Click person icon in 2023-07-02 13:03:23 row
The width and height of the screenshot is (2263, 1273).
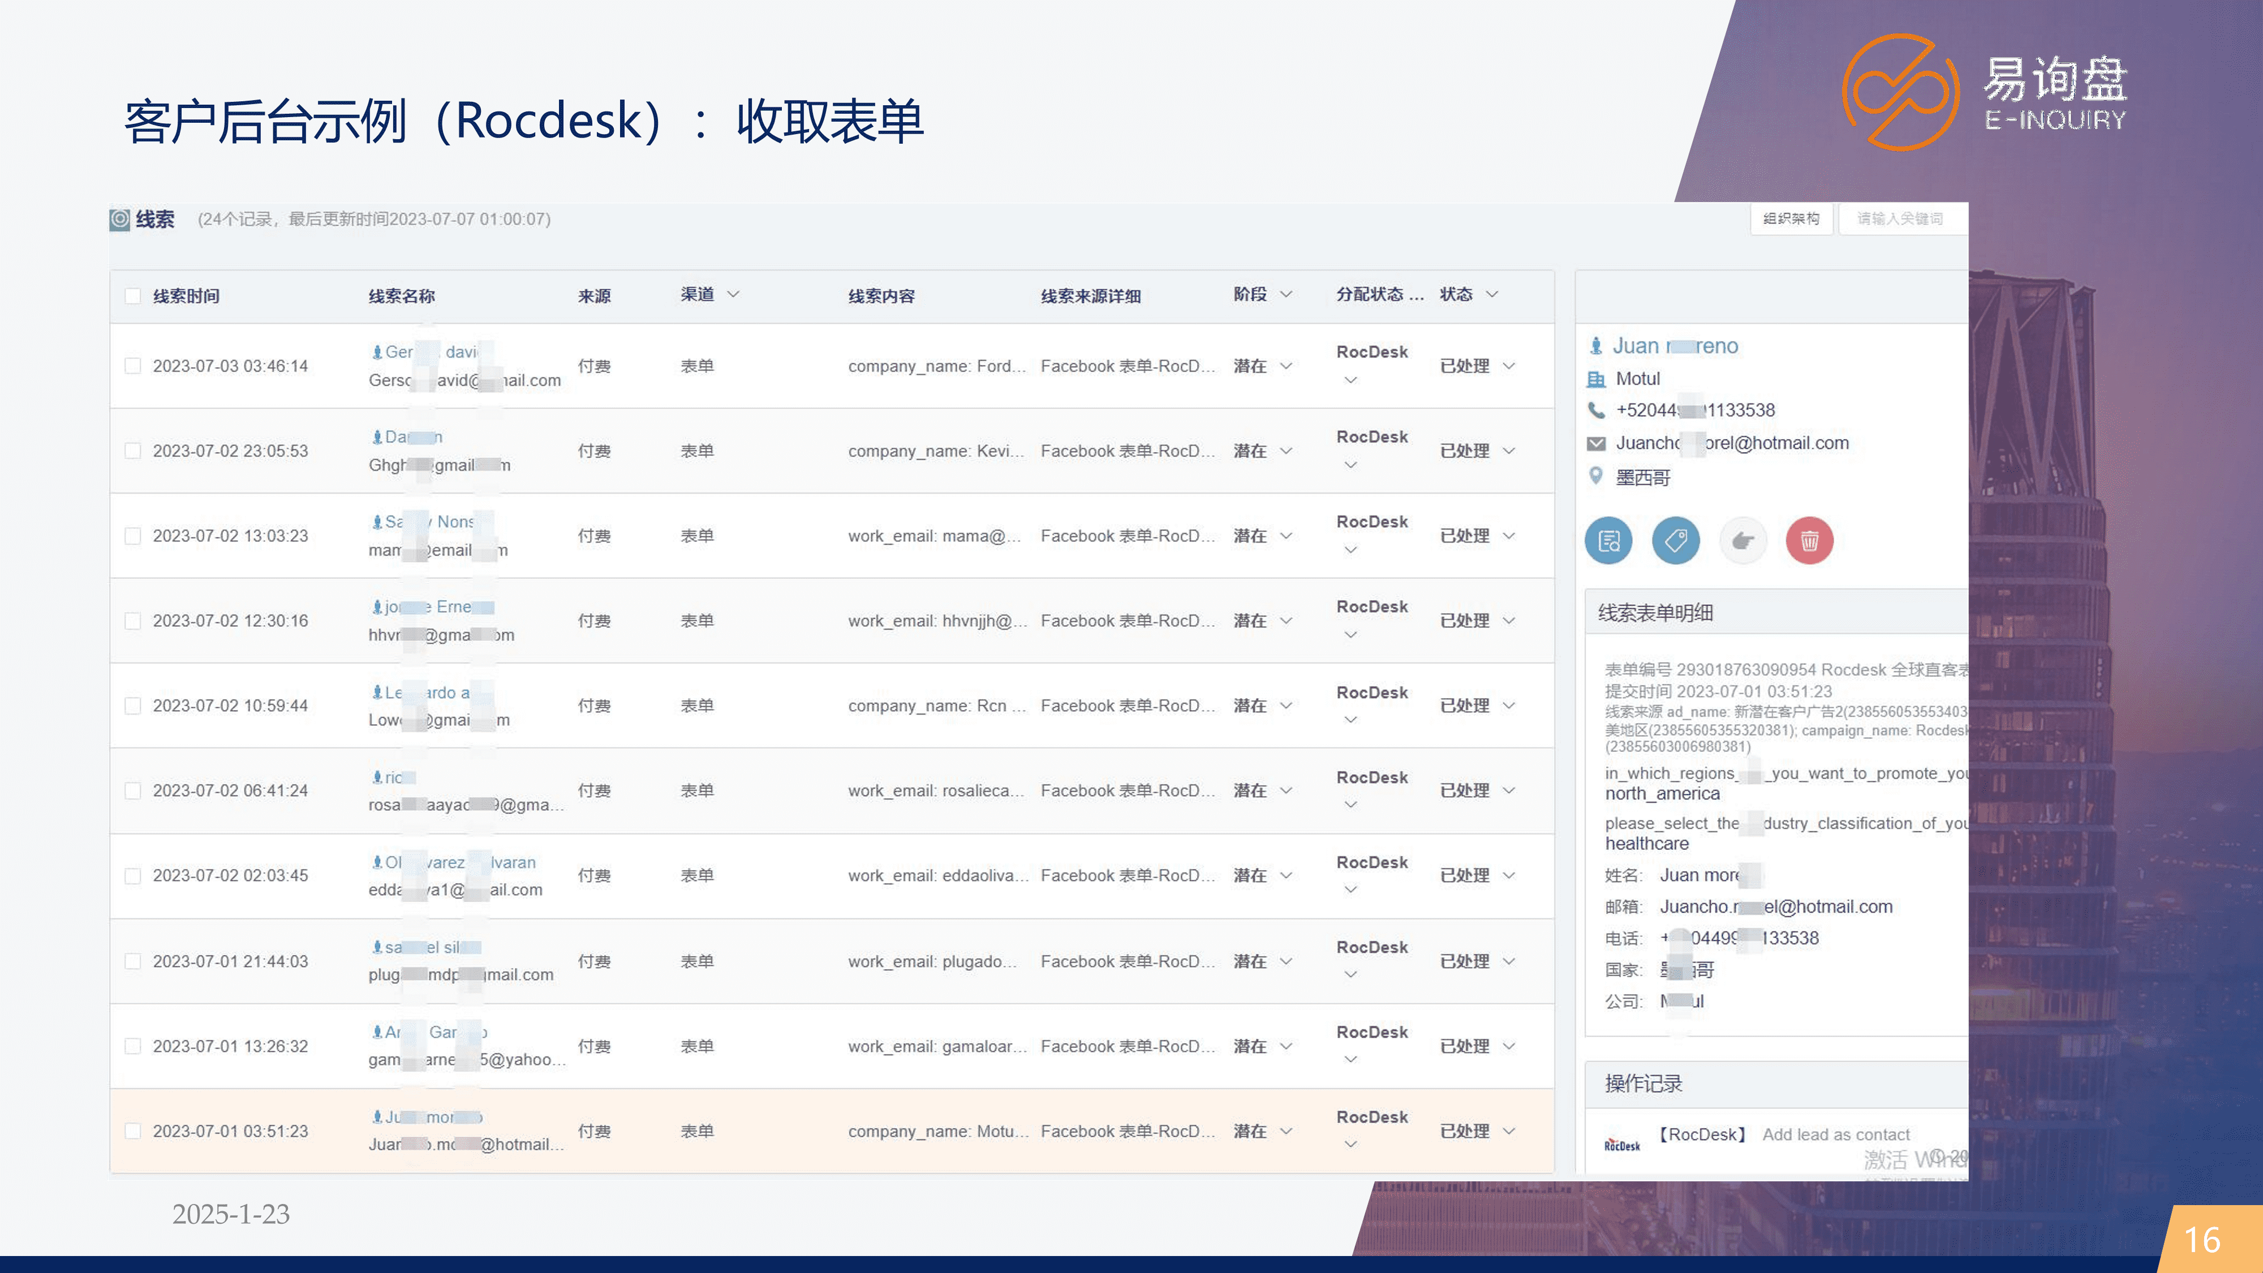tap(377, 522)
